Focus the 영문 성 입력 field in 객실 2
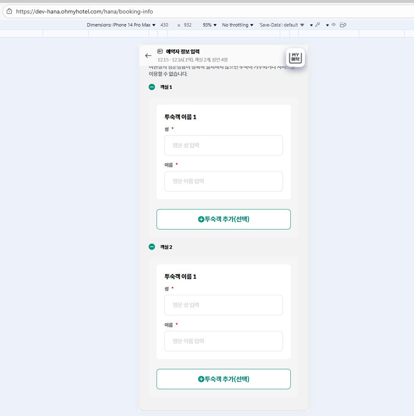The image size is (414, 416). pos(224,305)
